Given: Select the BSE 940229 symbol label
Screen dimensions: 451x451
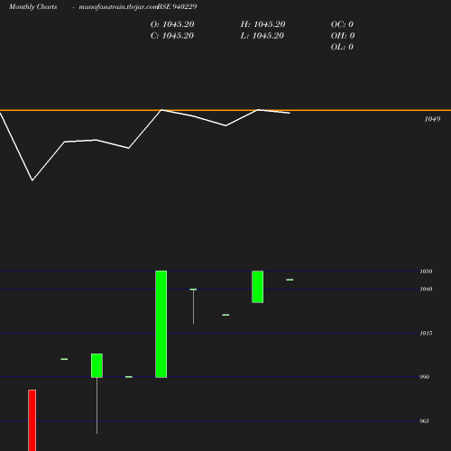Looking at the screenshot, I should coord(178,6).
